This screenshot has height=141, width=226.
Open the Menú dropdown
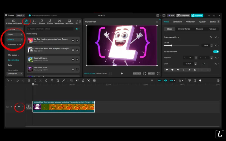pyautogui.click(x=21, y=15)
